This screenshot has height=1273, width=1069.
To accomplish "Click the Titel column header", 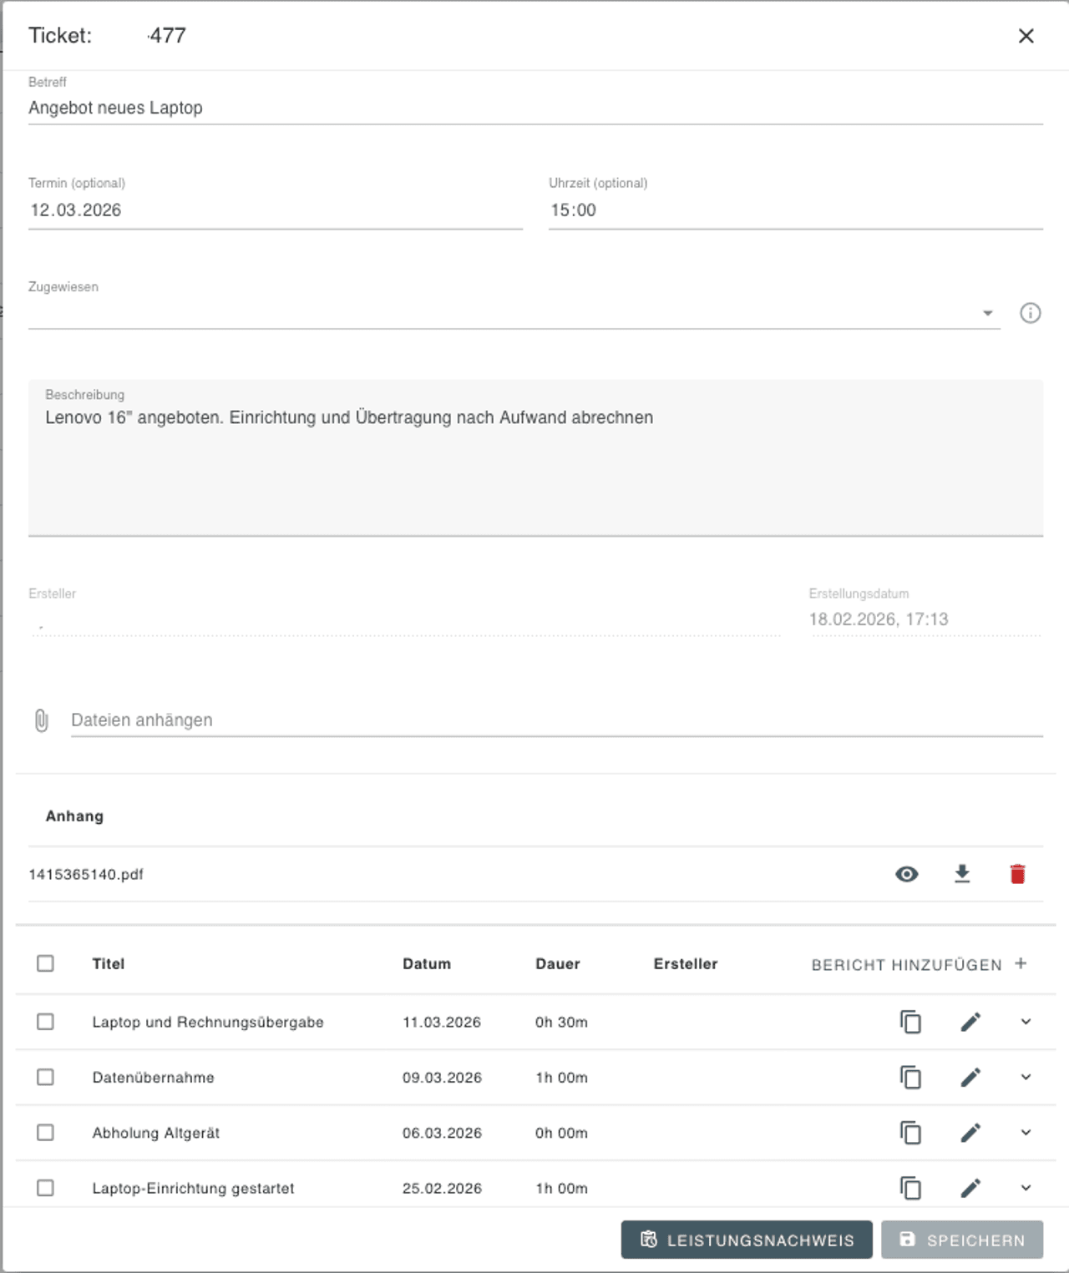I will pyautogui.click(x=109, y=964).
